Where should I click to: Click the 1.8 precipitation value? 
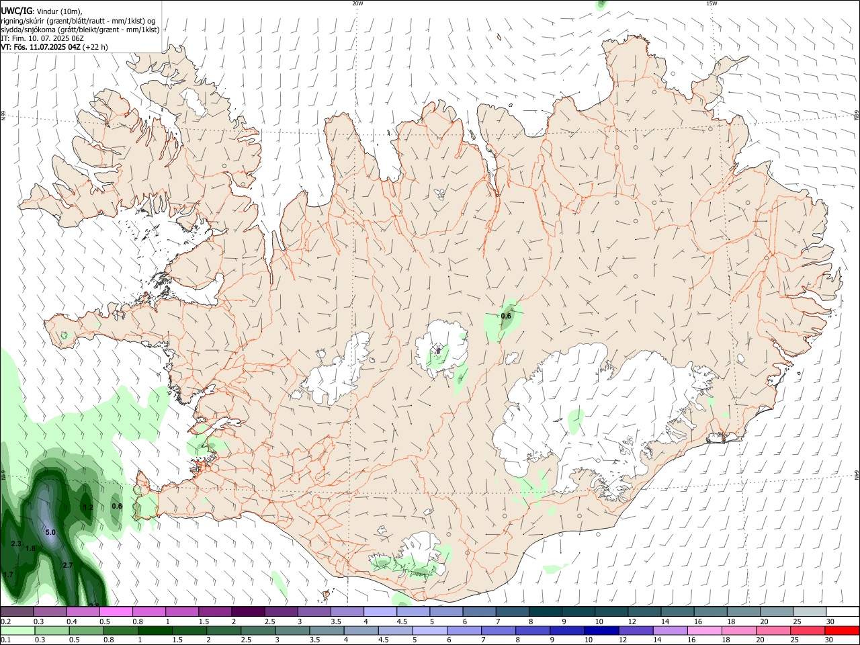[30, 548]
